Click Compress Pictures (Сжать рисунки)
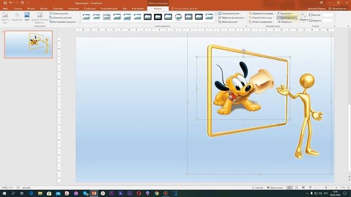Viewport: 351px width, 197px height. click(59, 13)
